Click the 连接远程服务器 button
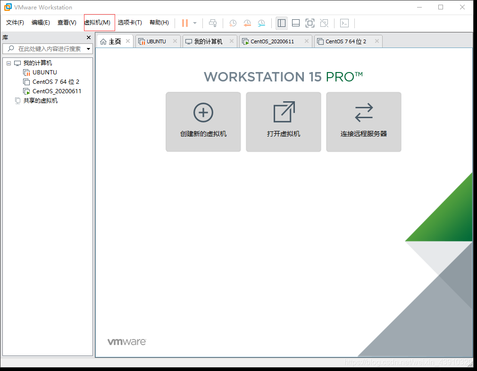The width and height of the screenshot is (477, 371). point(364,122)
